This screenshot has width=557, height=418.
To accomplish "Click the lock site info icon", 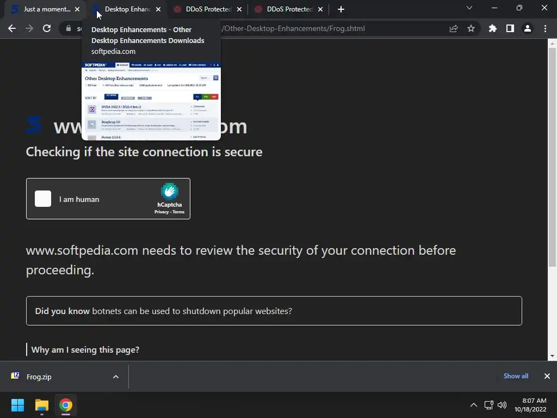I will pyautogui.click(x=69, y=28).
